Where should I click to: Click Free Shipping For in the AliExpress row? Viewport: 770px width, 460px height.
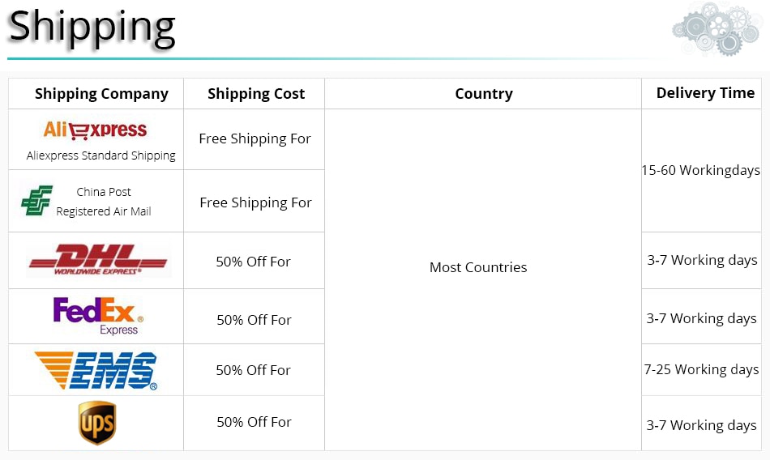(255, 139)
